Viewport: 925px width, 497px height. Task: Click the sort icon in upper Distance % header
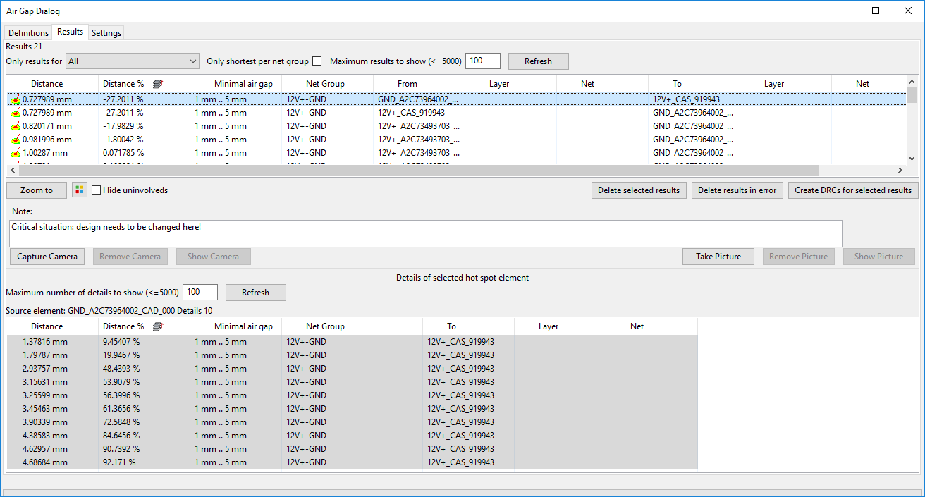pos(159,84)
